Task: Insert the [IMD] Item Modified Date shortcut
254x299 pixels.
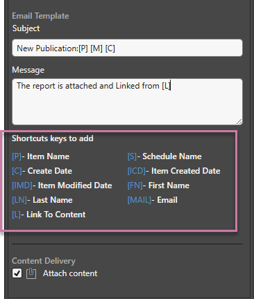Action: (62, 185)
